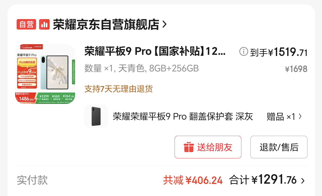The image size is (322, 196).
Task: Click the red 自营 badge
Action: click(26, 24)
